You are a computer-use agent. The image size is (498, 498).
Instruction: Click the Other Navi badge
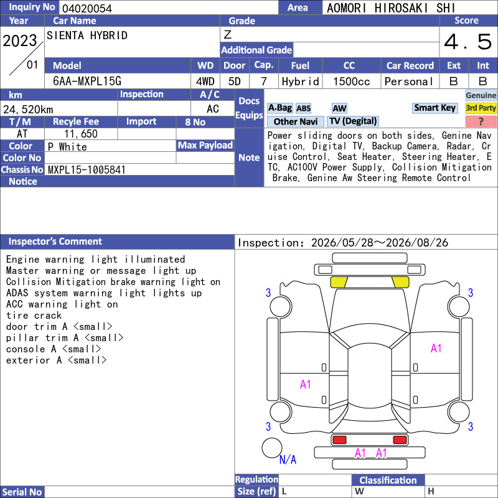295,121
